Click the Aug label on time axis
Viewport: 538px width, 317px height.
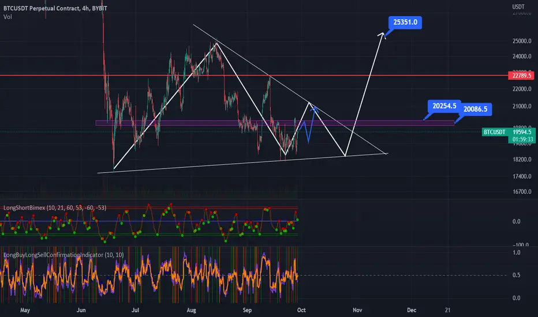click(191, 310)
